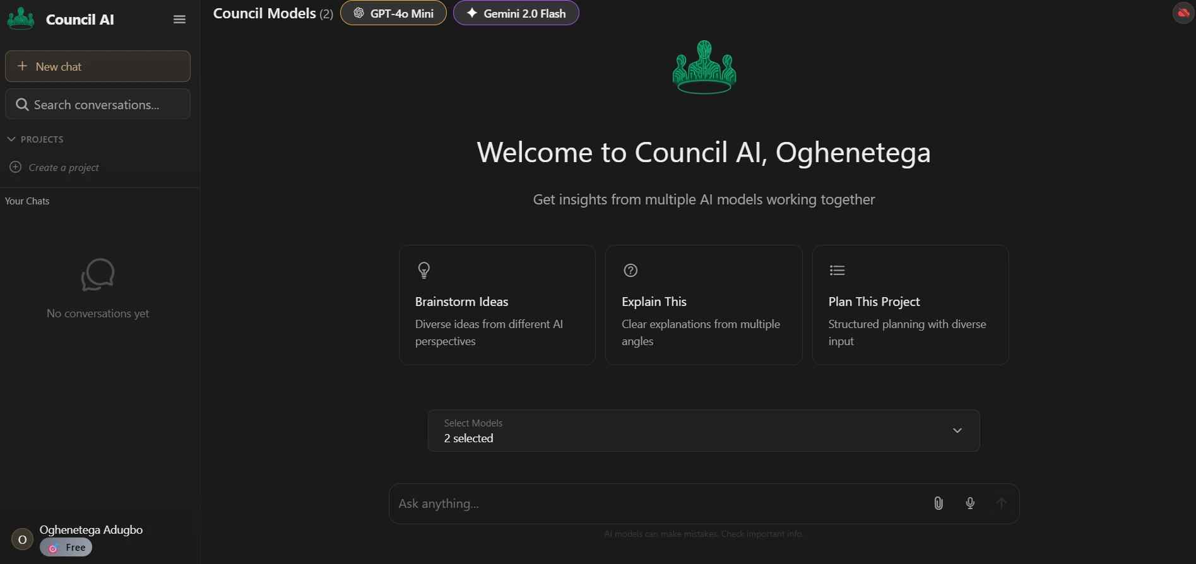Image resolution: width=1196 pixels, height=564 pixels.
Task: Click the Free plan badge
Action: (x=66, y=548)
